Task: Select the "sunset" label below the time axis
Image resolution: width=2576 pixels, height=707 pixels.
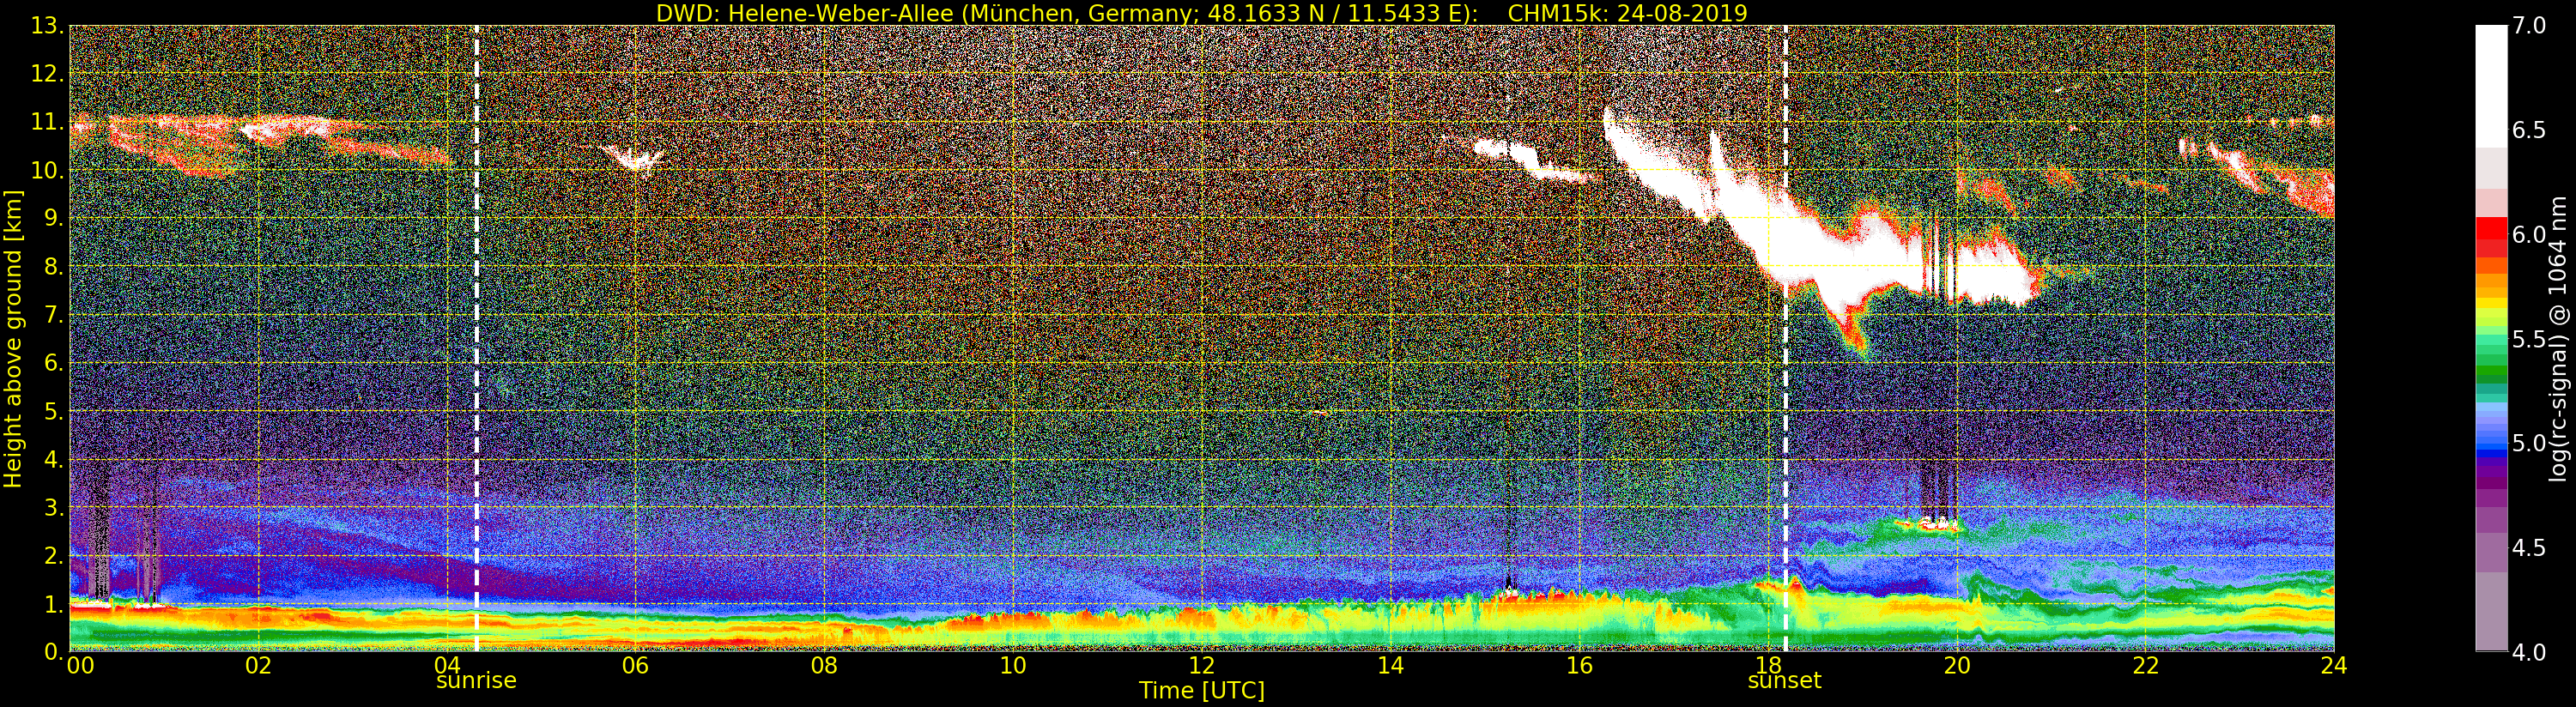Action: click(1785, 681)
